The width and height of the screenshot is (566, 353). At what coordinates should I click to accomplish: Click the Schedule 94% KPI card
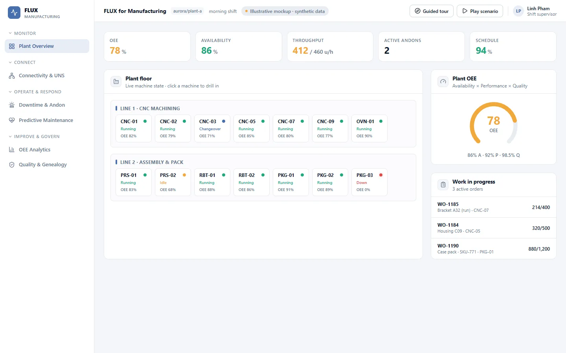(x=513, y=46)
